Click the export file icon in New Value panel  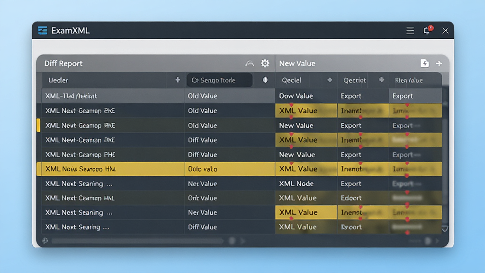(425, 64)
